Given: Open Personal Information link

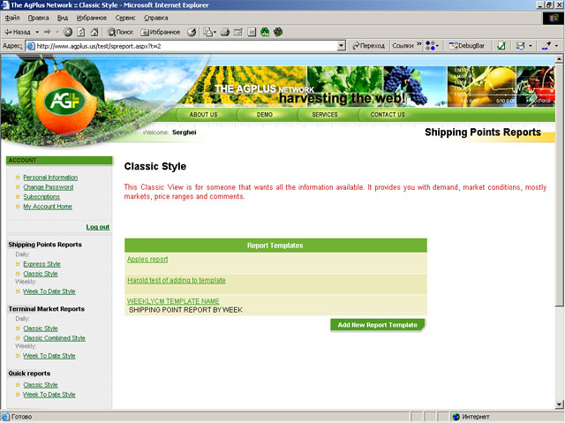Looking at the screenshot, I should click(50, 178).
